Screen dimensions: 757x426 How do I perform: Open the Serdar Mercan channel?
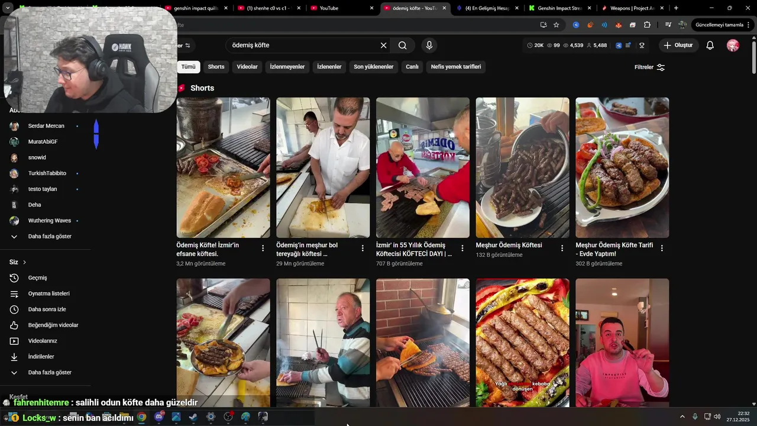(45, 126)
